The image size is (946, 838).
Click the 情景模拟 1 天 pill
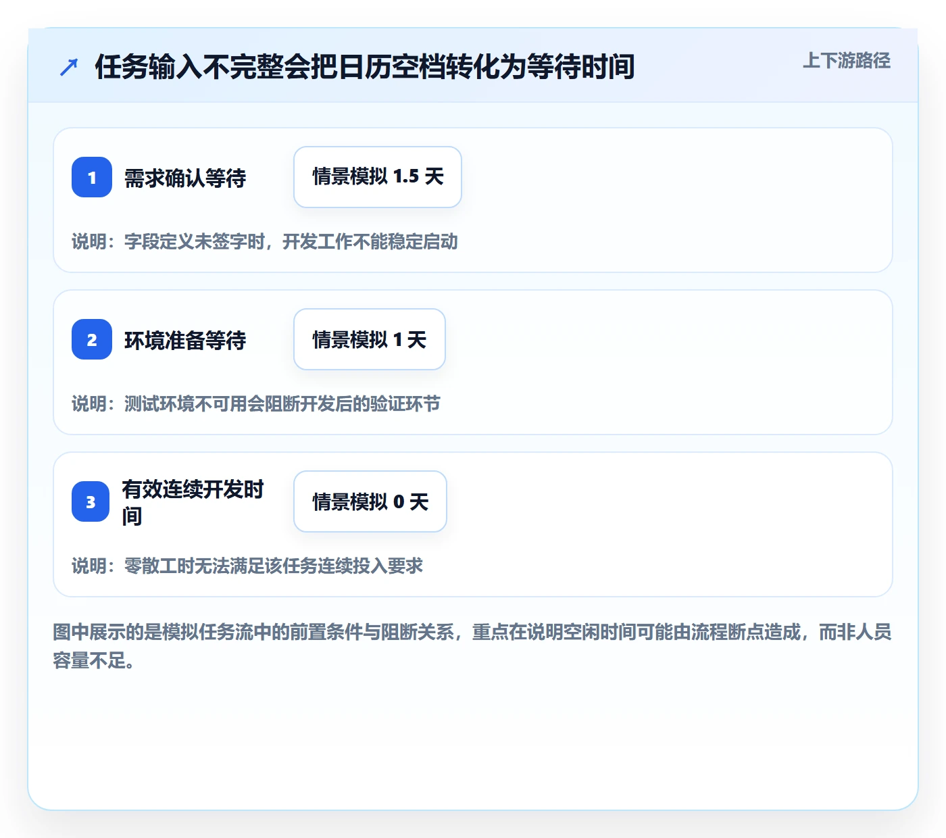[370, 339]
